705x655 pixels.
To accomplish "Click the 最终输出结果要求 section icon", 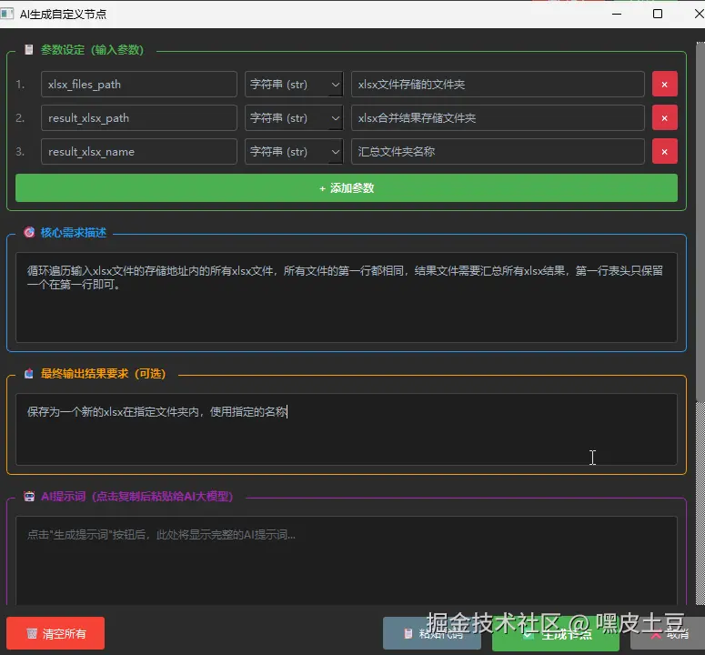I will pyautogui.click(x=29, y=373).
